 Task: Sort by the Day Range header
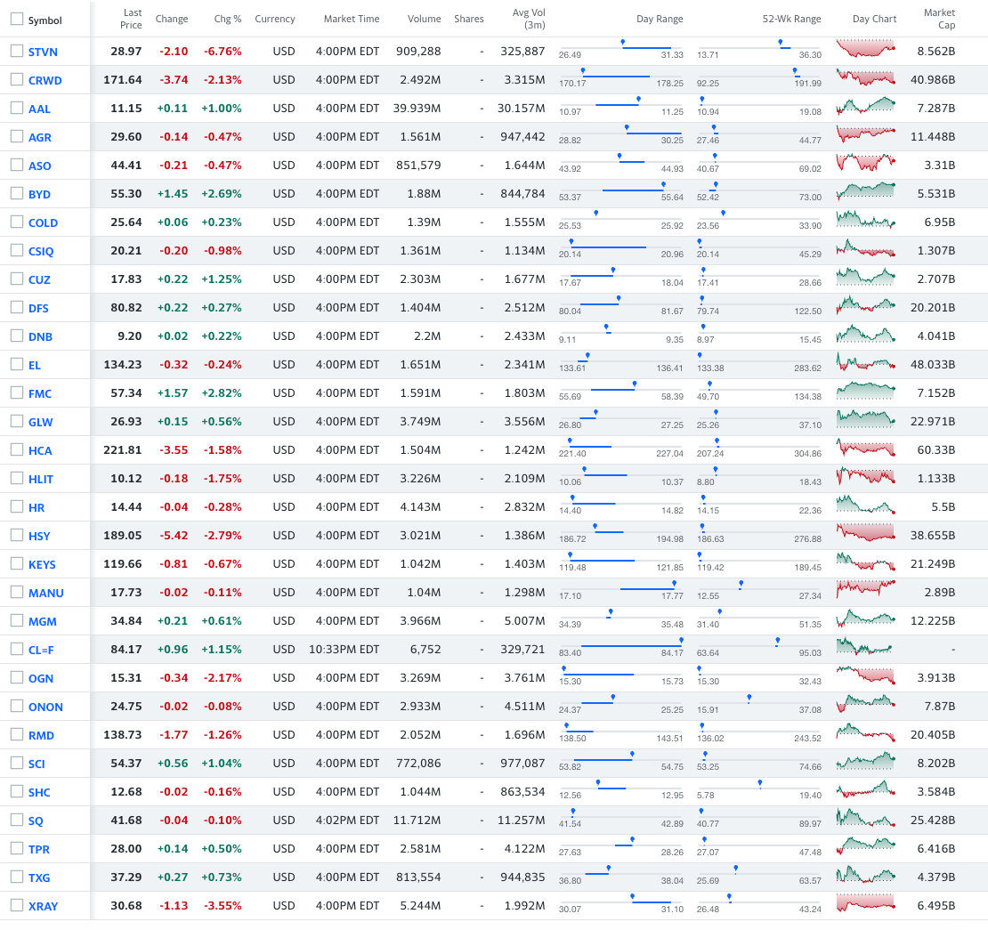[x=659, y=19]
